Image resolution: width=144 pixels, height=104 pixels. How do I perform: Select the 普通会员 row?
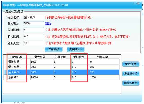click(61, 62)
